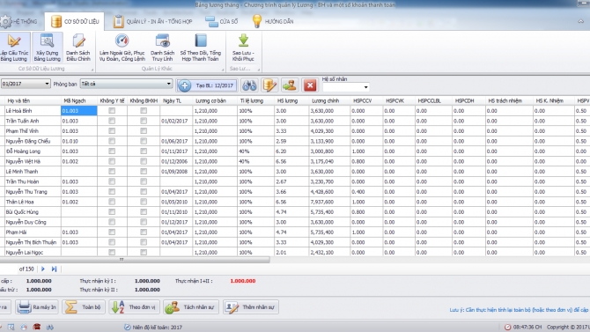The height and width of the screenshot is (332, 590).
Task: Open Lập Cấu Trúc Bảng Lương tool
Action: point(14,48)
